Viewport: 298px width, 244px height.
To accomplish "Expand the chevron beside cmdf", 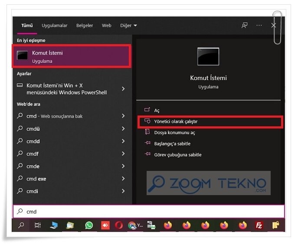I will coord(123,154).
